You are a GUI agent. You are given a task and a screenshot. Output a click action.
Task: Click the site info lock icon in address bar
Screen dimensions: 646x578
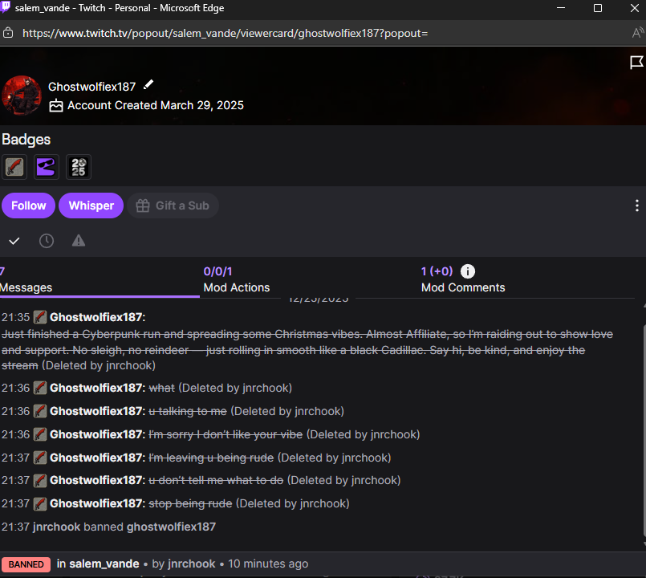[8, 33]
